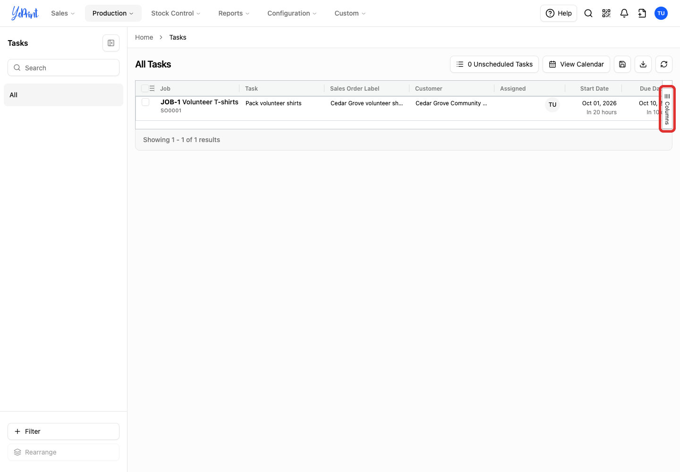Click the TU assigned avatar in row
Image resolution: width=680 pixels, height=472 pixels.
pyautogui.click(x=552, y=105)
